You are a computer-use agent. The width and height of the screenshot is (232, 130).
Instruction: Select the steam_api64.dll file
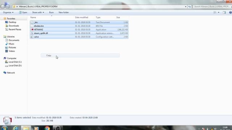[x=79, y=33]
